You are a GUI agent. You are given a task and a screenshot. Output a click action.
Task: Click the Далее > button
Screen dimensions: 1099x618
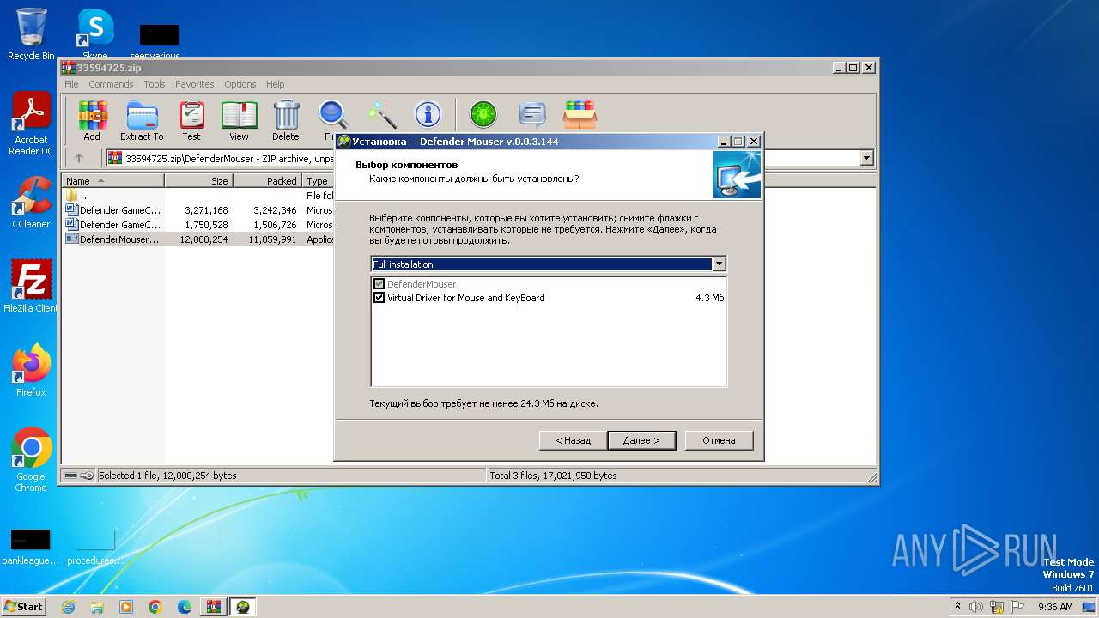pos(641,440)
